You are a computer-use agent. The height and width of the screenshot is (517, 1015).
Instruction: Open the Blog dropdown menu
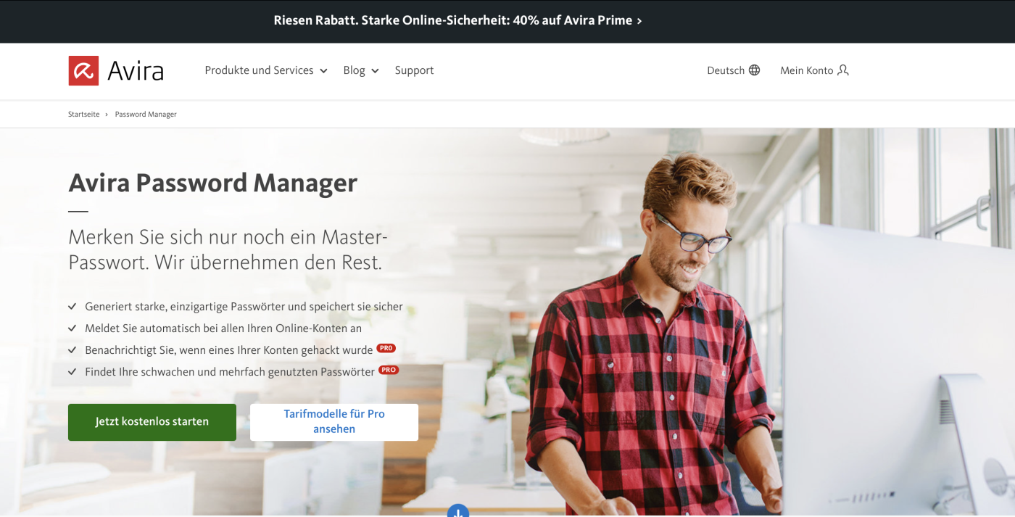click(360, 70)
